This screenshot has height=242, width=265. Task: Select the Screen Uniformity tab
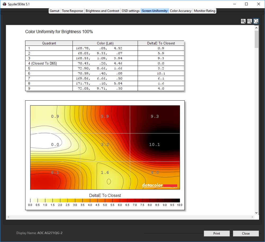tap(155, 11)
